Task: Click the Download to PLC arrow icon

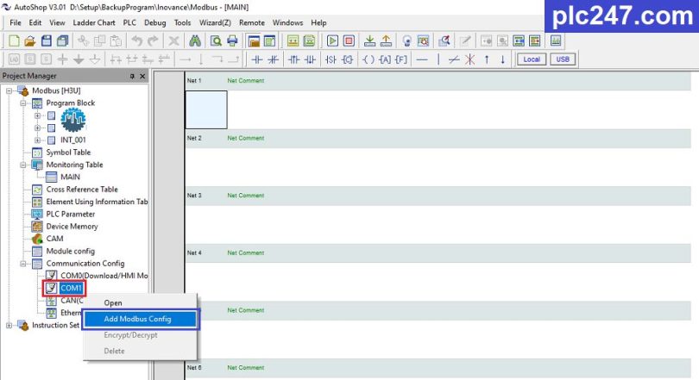Action: click(x=369, y=41)
